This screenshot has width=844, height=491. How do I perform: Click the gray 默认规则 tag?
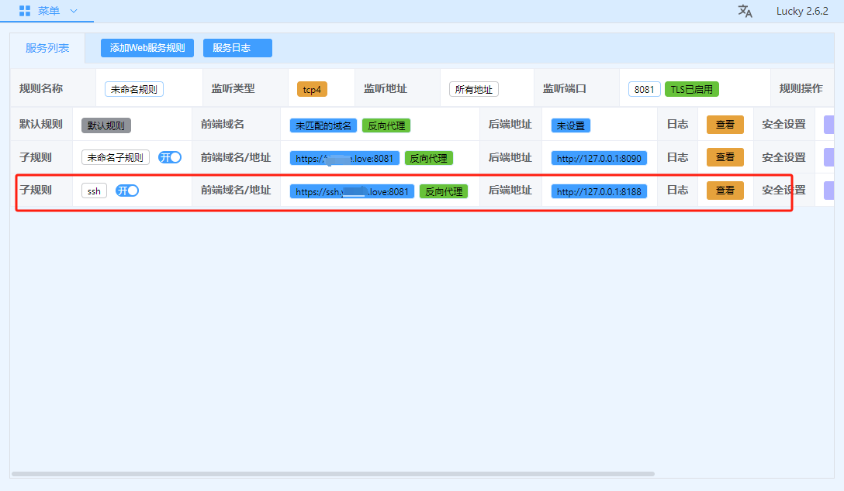(106, 125)
